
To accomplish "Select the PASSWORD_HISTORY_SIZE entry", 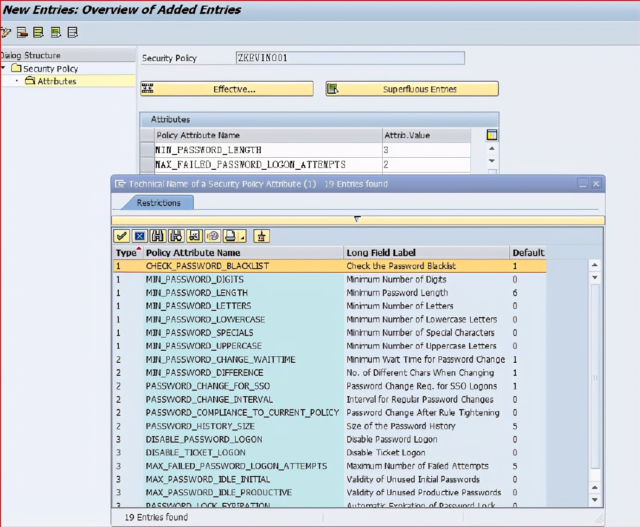I will [200, 426].
